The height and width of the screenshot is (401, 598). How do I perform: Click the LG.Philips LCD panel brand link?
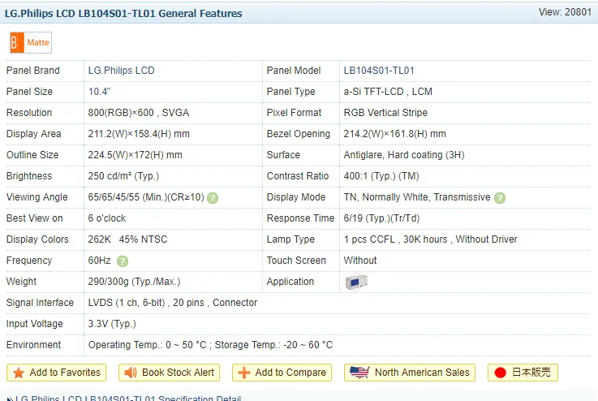tap(121, 71)
